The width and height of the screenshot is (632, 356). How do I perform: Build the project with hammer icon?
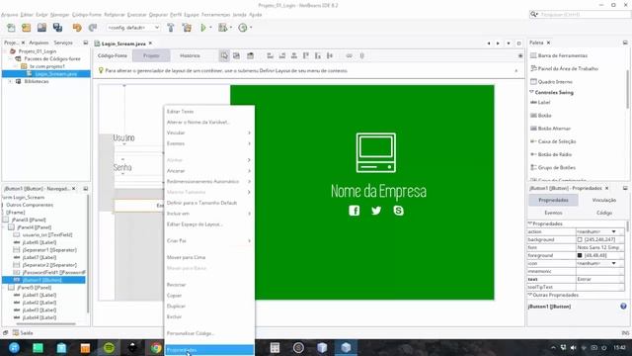(x=171, y=28)
